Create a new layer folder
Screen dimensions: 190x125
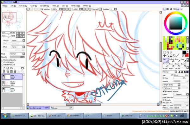coord(11,68)
